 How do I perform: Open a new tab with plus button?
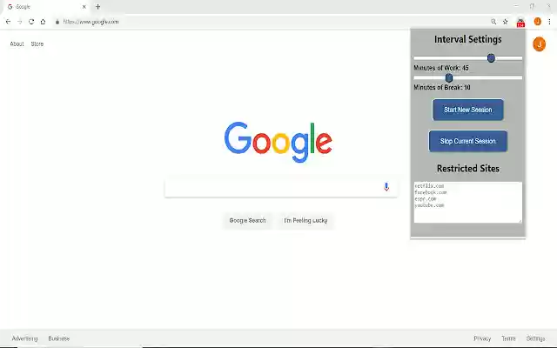pyautogui.click(x=97, y=6)
